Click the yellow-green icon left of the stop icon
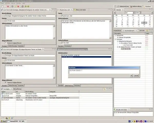Viewport: 154px width, 123px height. coord(15,6)
